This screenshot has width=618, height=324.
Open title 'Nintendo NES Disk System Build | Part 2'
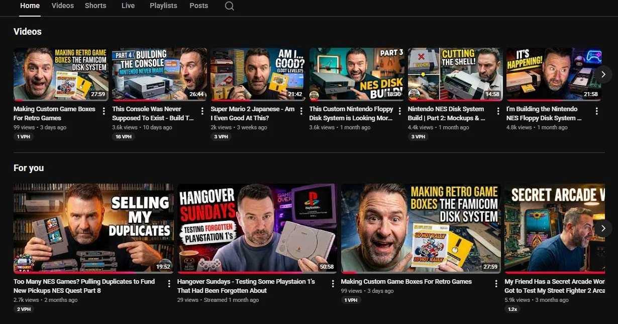pos(447,113)
